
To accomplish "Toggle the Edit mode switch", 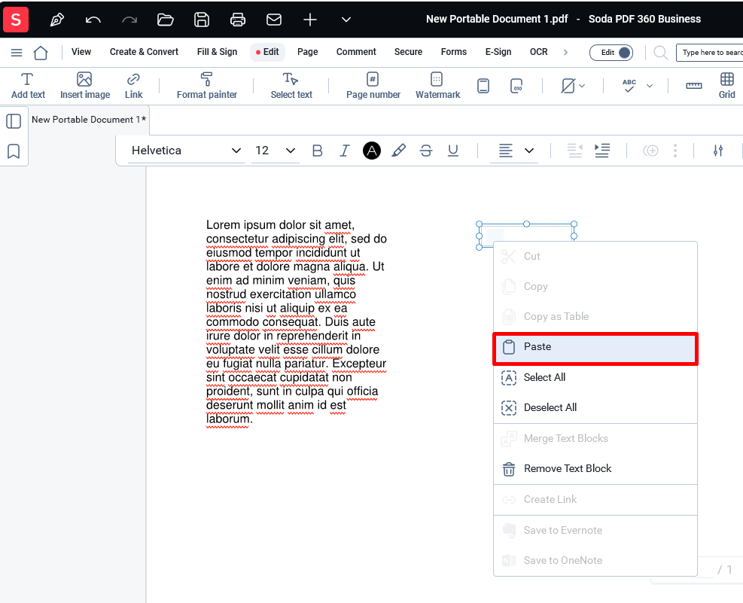I will tap(611, 53).
